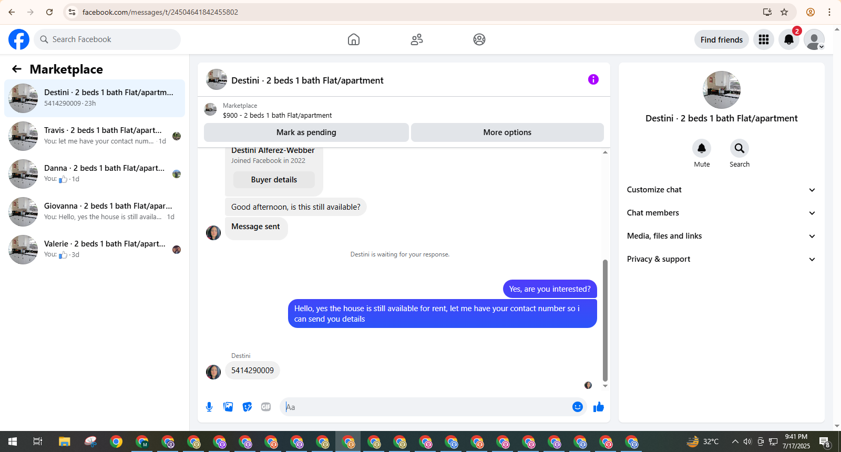Click Destini's avatar beside the phone number
The width and height of the screenshot is (841, 452).
click(x=213, y=372)
